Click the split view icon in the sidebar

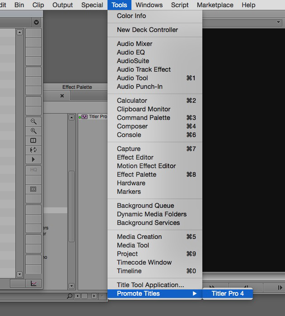[33, 140]
